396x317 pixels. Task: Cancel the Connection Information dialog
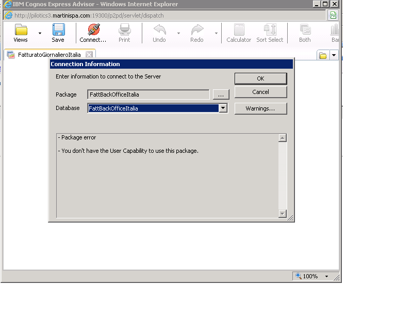pyautogui.click(x=260, y=92)
